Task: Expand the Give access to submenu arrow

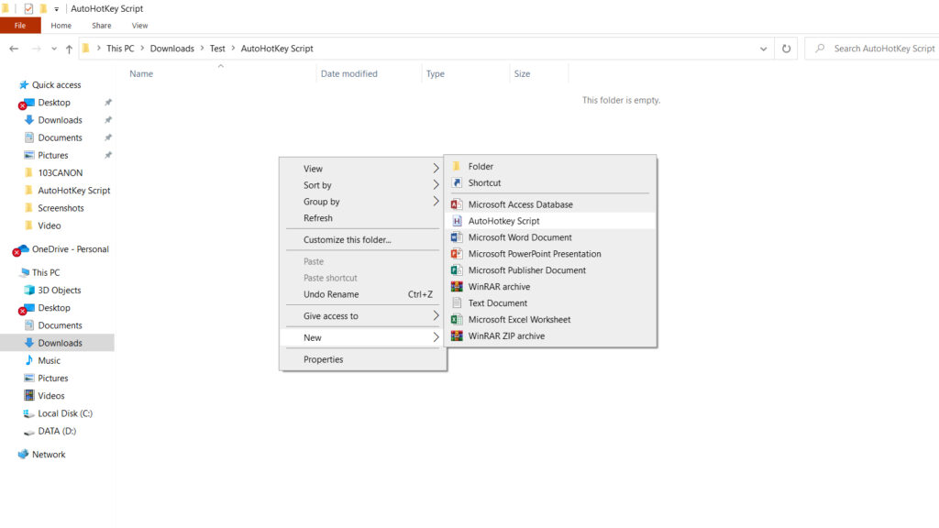Action: [436, 316]
